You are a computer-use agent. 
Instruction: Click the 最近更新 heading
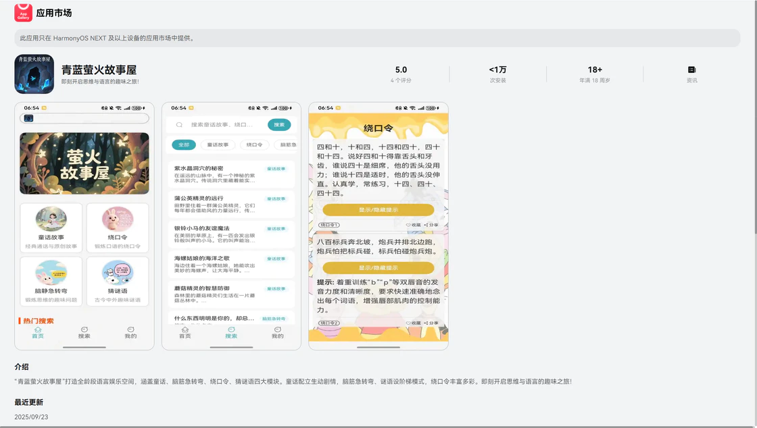29,402
